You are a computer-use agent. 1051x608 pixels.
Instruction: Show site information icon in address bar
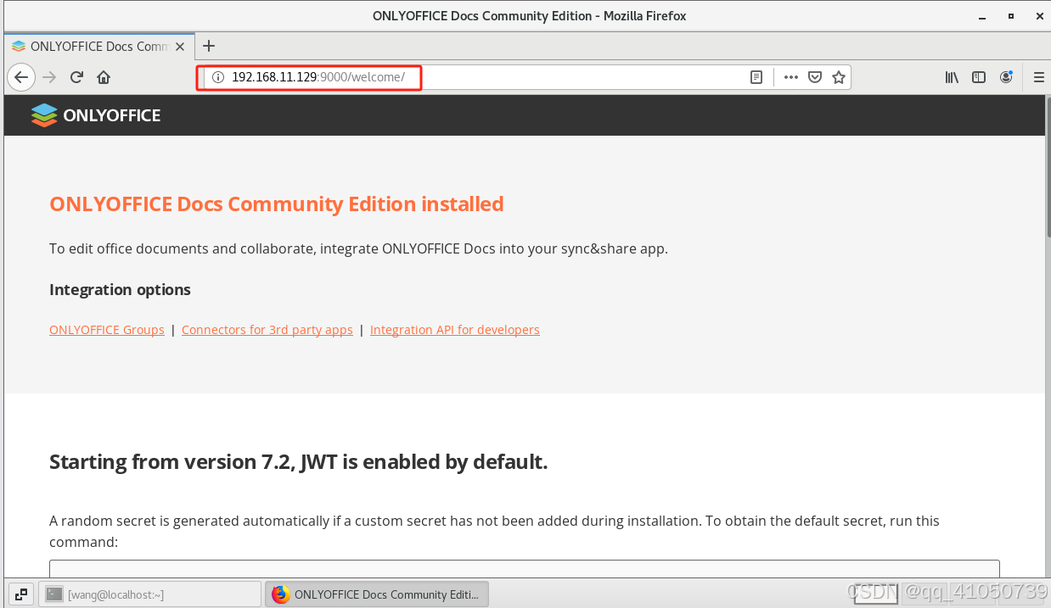point(217,77)
